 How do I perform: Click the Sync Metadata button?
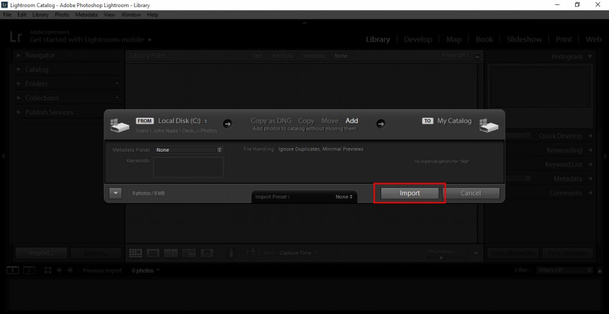[x=513, y=253]
